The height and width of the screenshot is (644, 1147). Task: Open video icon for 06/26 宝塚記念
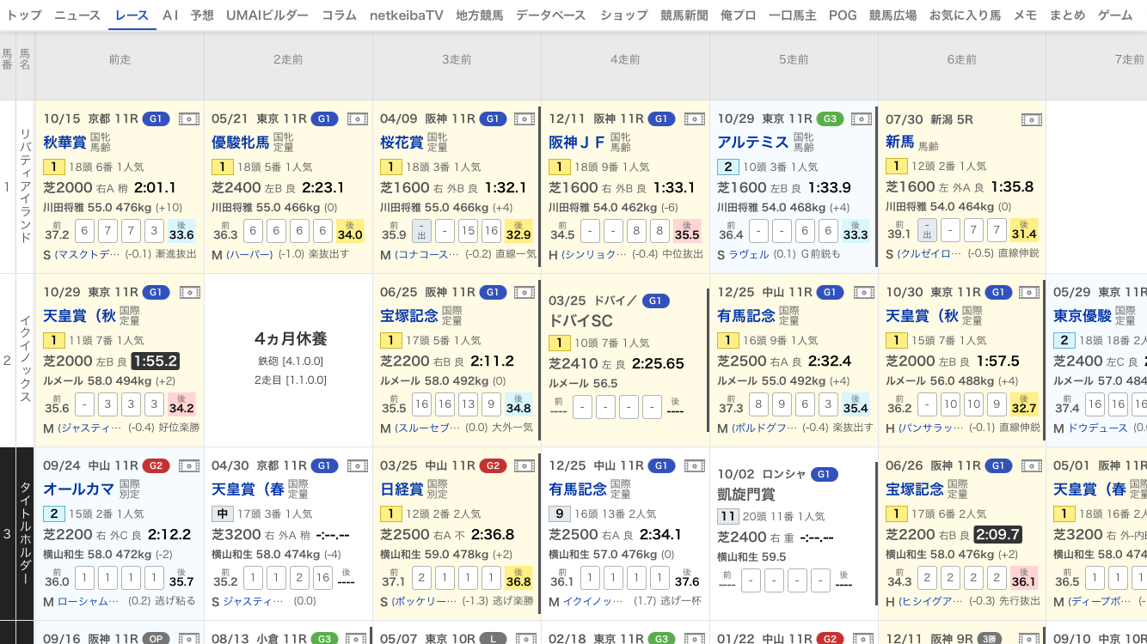point(1031,466)
